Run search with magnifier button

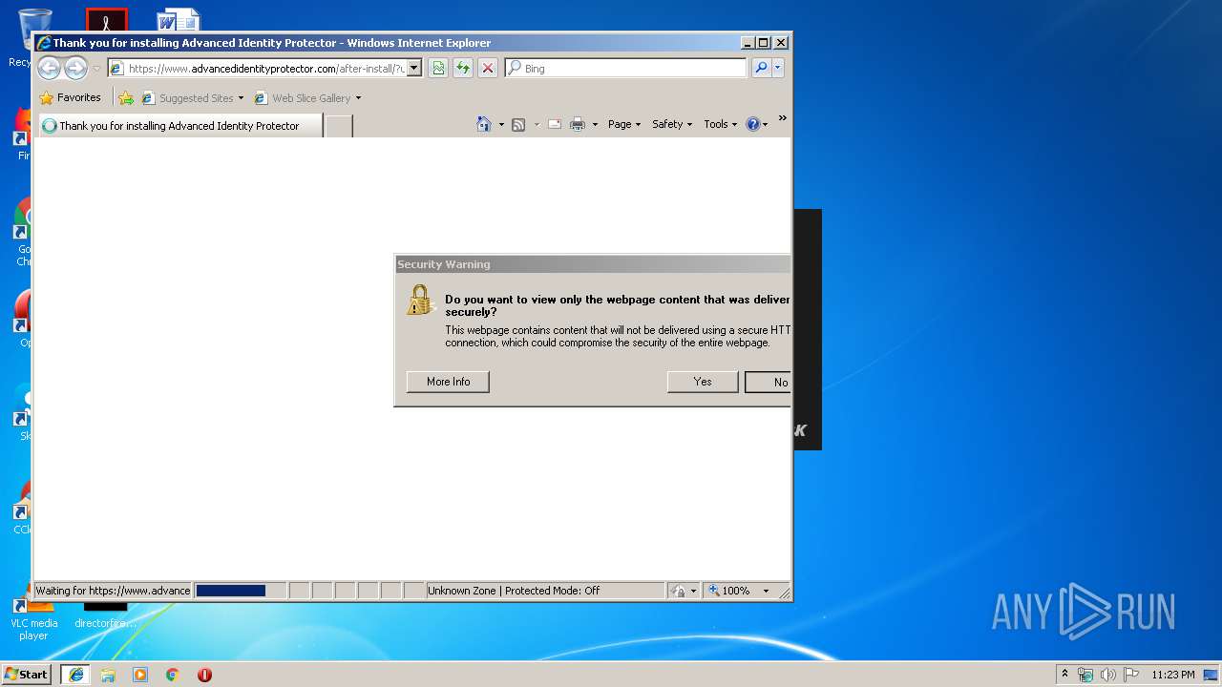tap(761, 68)
